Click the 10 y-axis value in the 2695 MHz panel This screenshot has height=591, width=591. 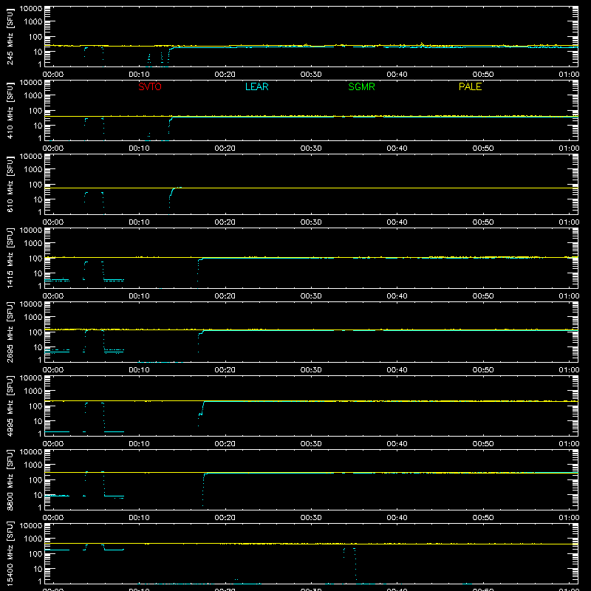click(x=38, y=347)
